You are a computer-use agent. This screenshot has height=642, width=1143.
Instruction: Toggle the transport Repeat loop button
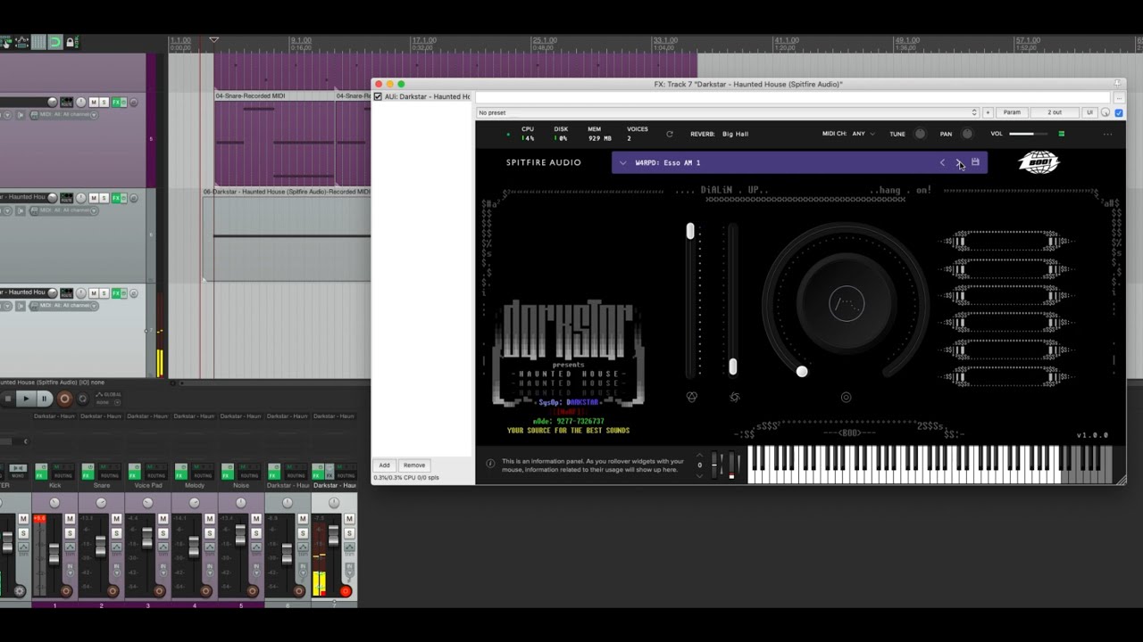(82, 399)
